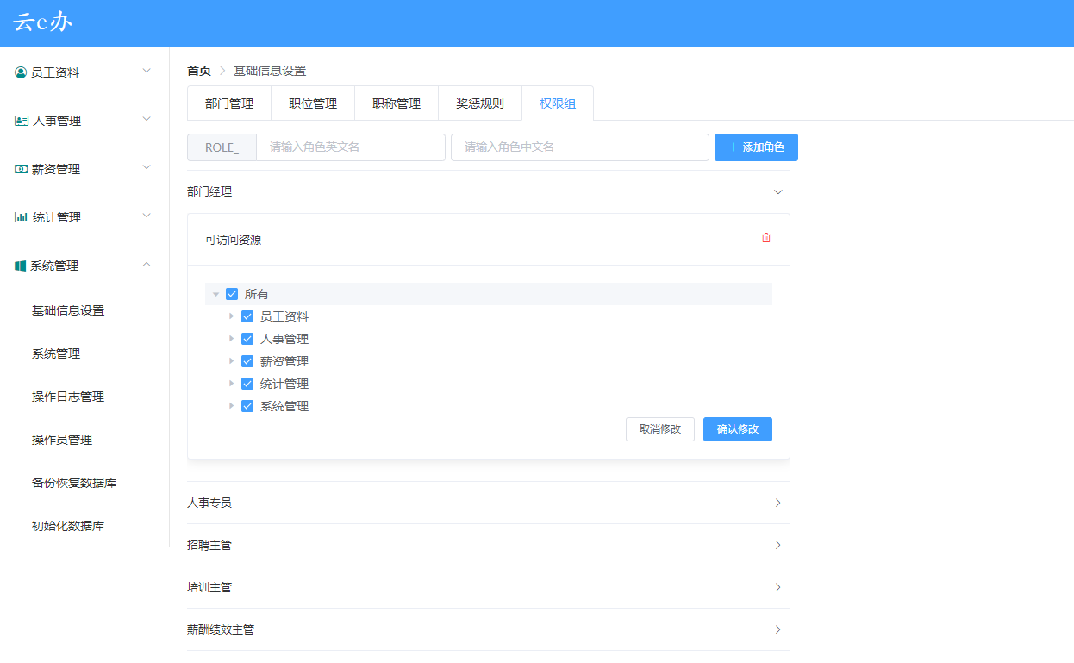Focus the role Chinese name input

[580, 147]
